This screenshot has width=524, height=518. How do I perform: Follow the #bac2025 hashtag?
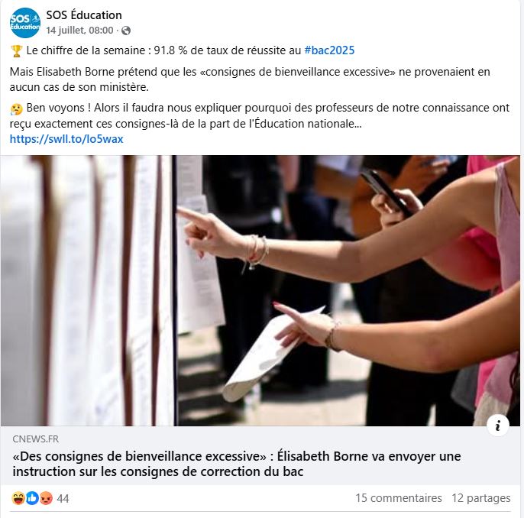[329, 50]
